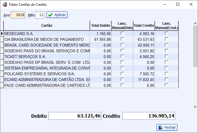Viewport: 198px width, 133px height.
Task: Click the Credito total field 136.985,14
Action: [x=149, y=116]
